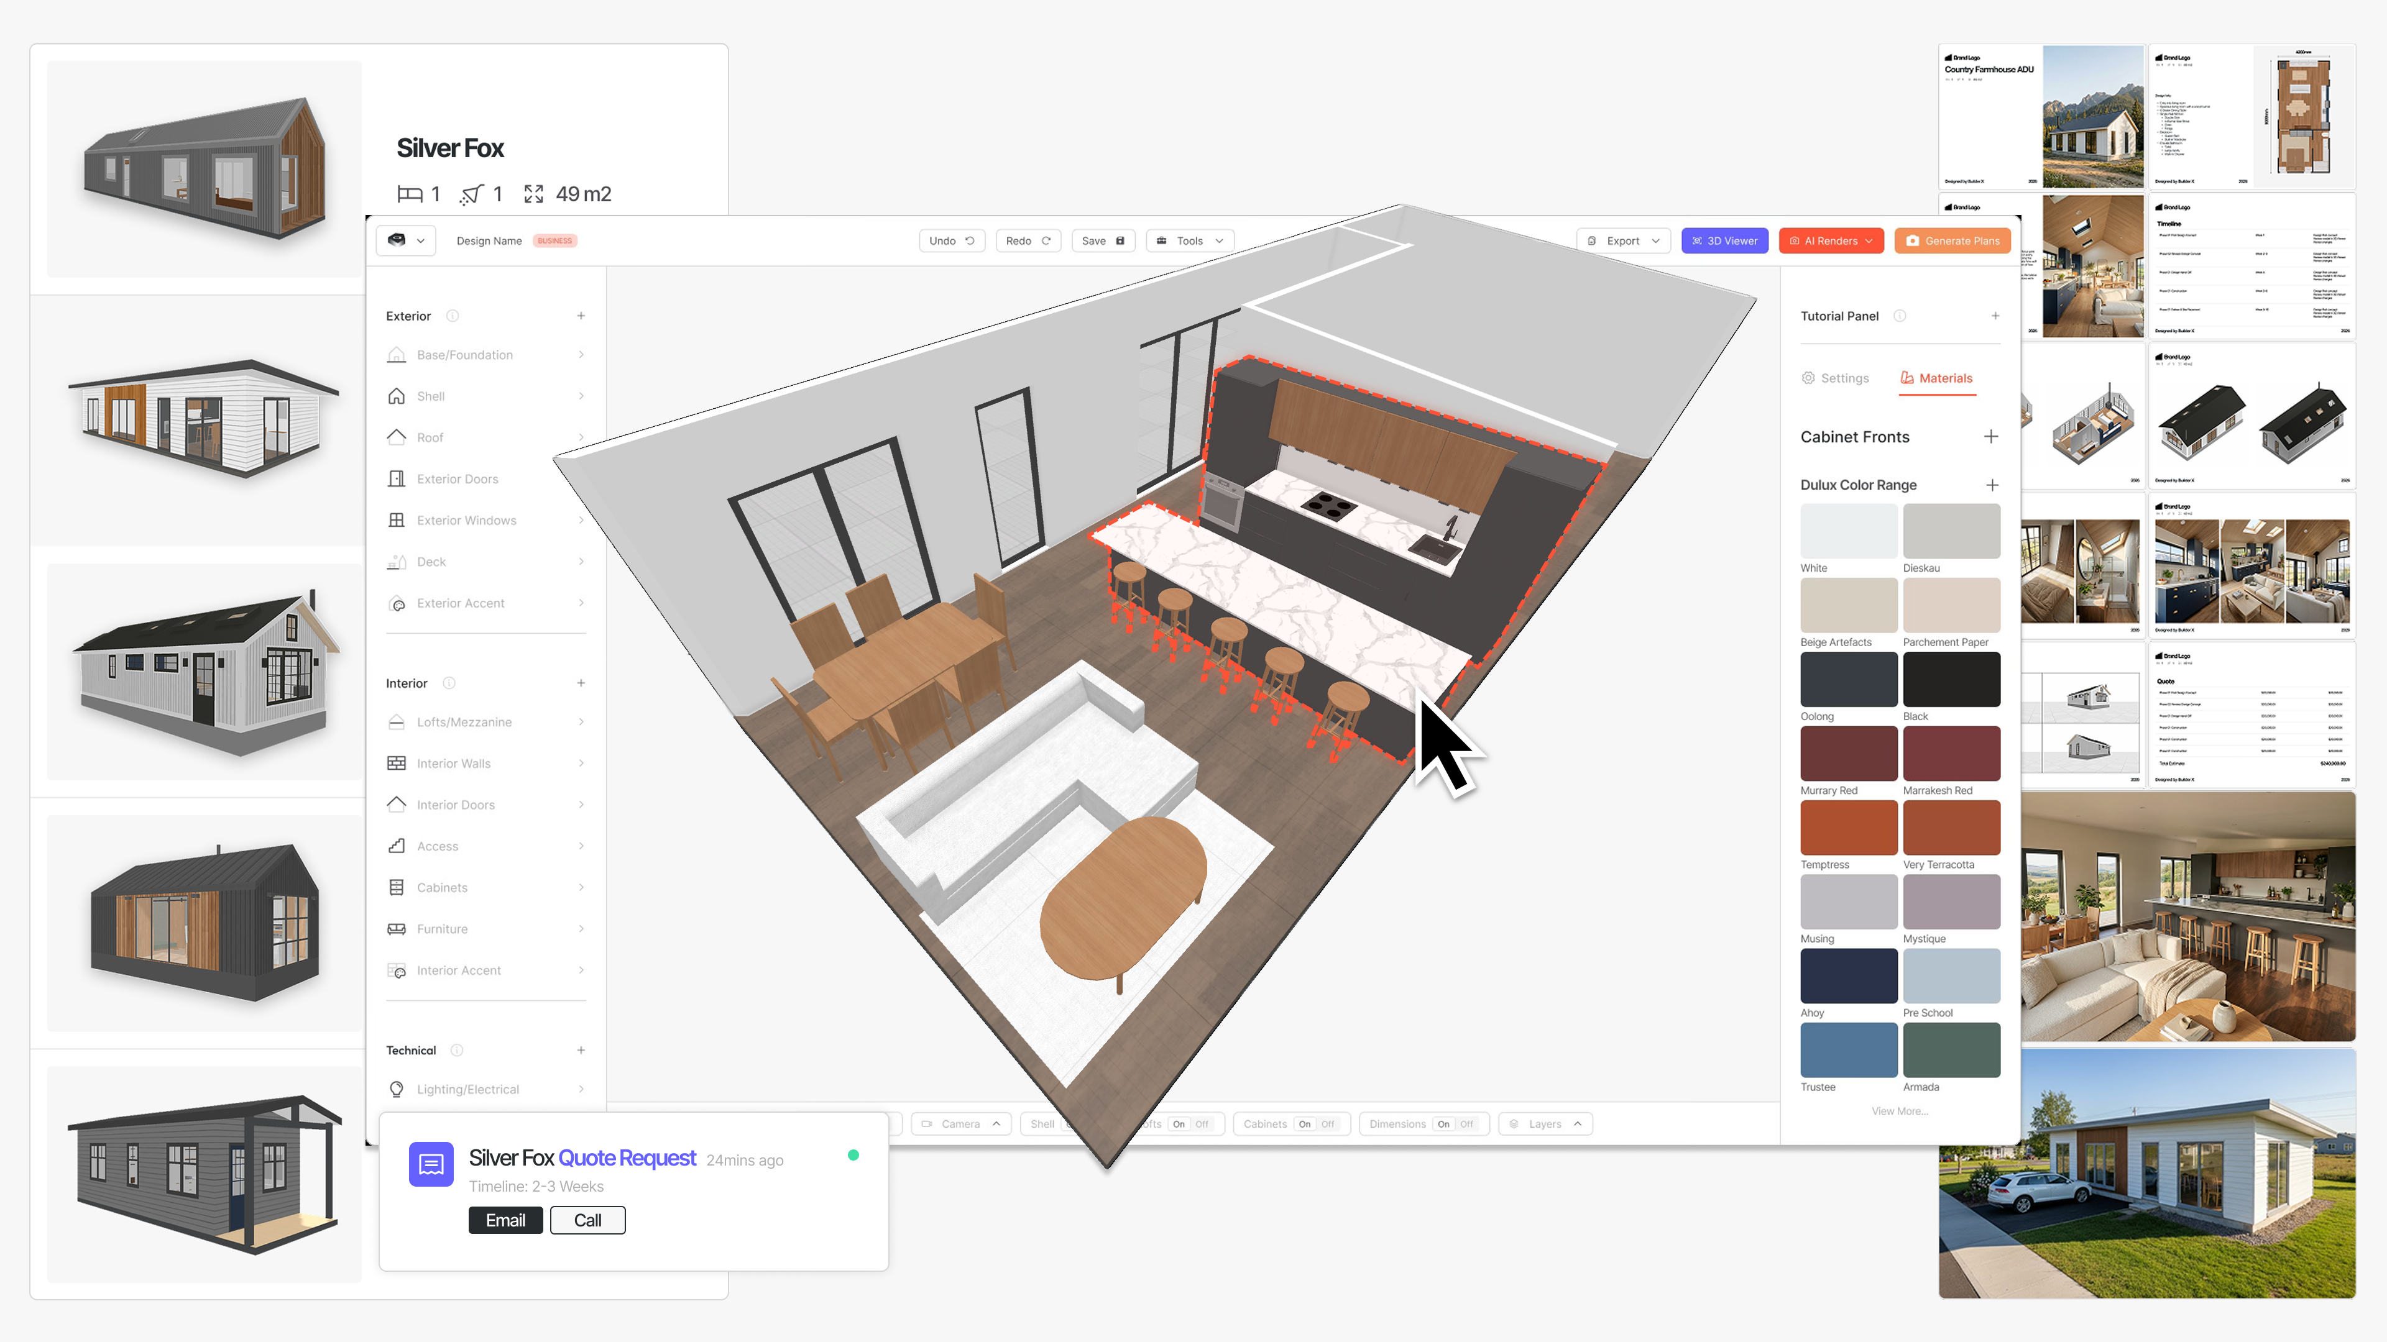
Task: Select the Furniture sofa icon
Action: pyautogui.click(x=397, y=929)
